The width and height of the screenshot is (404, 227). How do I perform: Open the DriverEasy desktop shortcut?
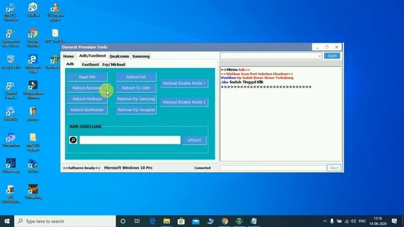click(11, 166)
